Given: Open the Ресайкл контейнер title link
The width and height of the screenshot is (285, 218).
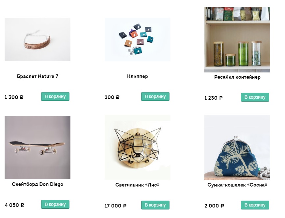Looking at the screenshot, I should coord(237,77).
